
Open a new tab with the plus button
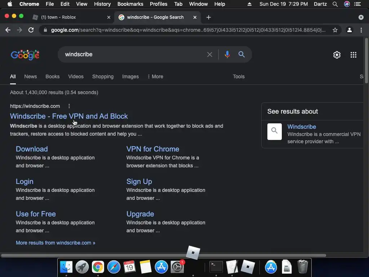tap(209, 17)
